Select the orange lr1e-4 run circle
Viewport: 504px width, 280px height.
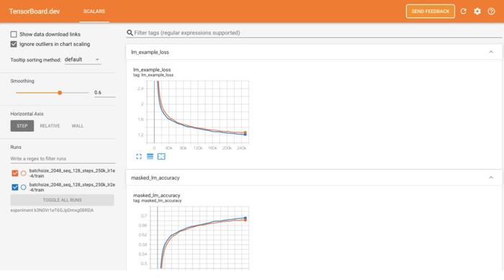[x=24, y=173]
